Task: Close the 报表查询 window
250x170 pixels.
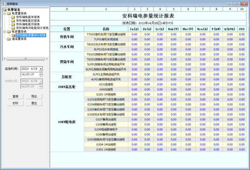Action: tap(244, 3)
